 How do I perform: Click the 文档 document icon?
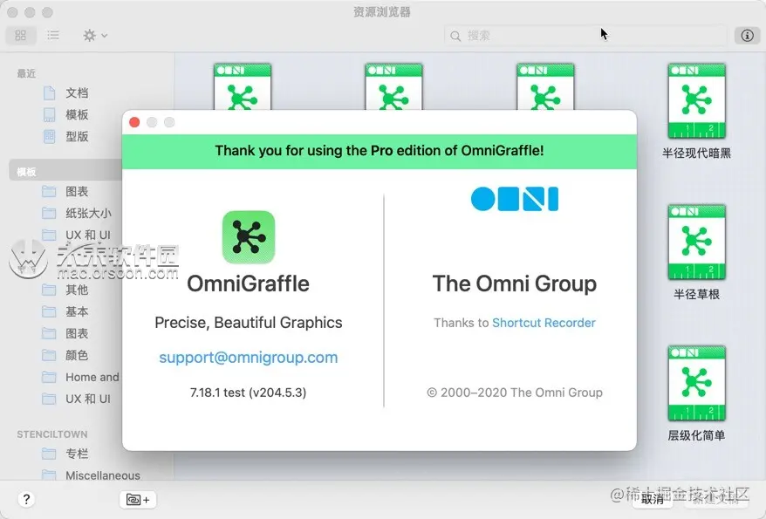[x=50, y=92]
